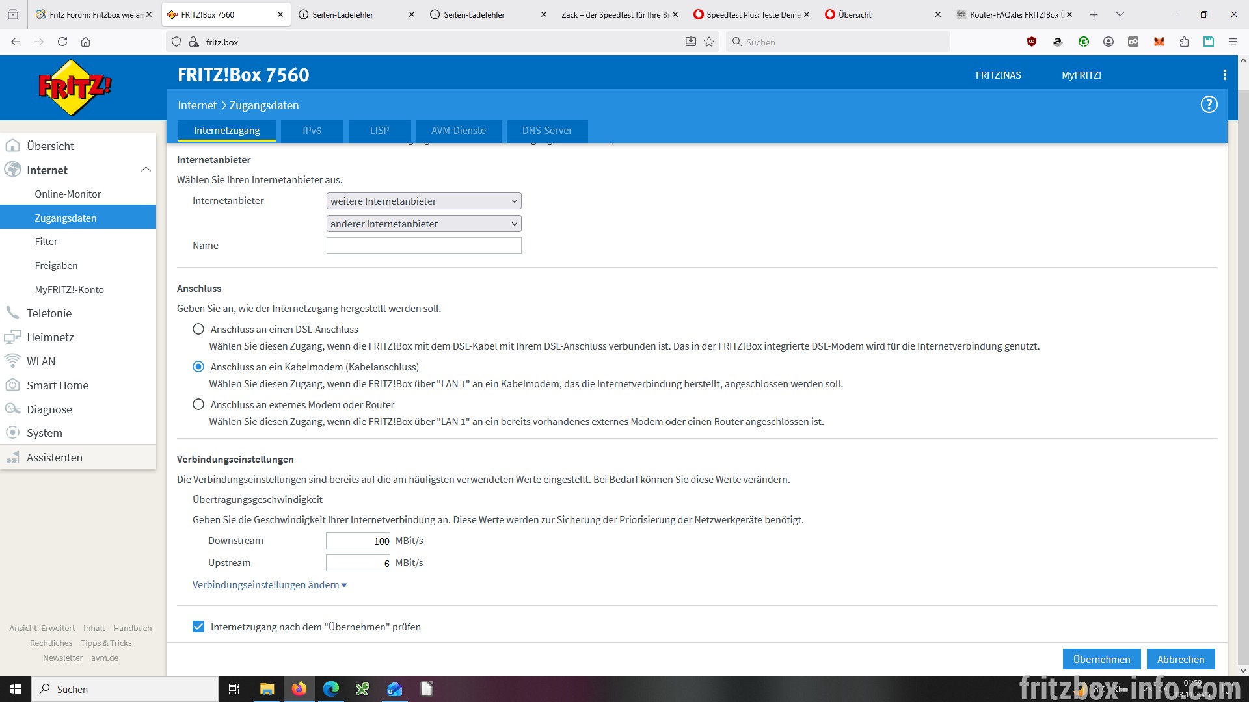Switch to the Speedtest Plus browser tab
1249x702 pixels.
coord(751,14)
